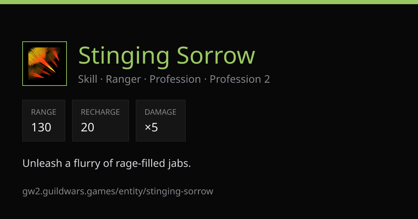Select the range value 130
Screen dimensions: 418x219
pos(41,128)
